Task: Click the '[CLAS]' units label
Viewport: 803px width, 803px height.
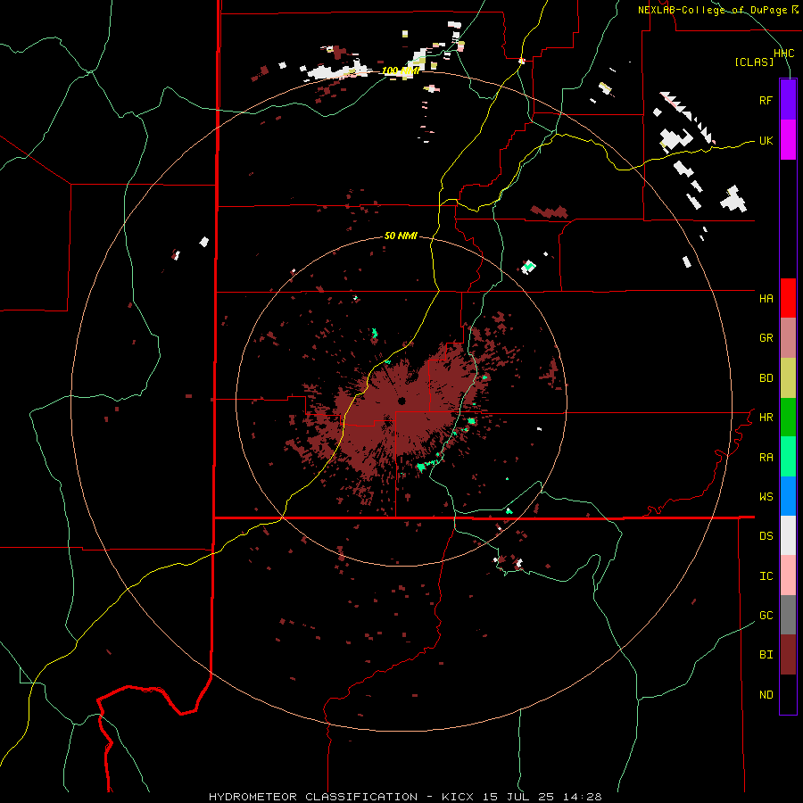Action: pos(754,62)
